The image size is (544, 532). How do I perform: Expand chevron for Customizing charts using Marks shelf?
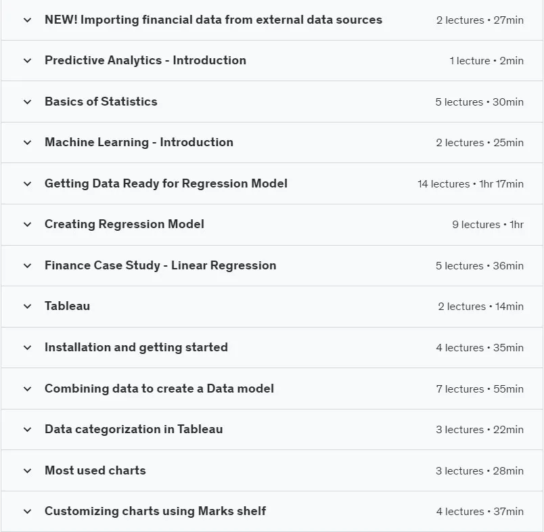pyautogui.click(x=28, y=512)
